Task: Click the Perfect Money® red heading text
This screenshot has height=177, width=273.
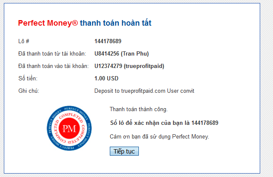Action: point(48,23)
